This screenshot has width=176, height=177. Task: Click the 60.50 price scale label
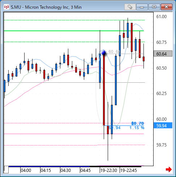[162, 68]
